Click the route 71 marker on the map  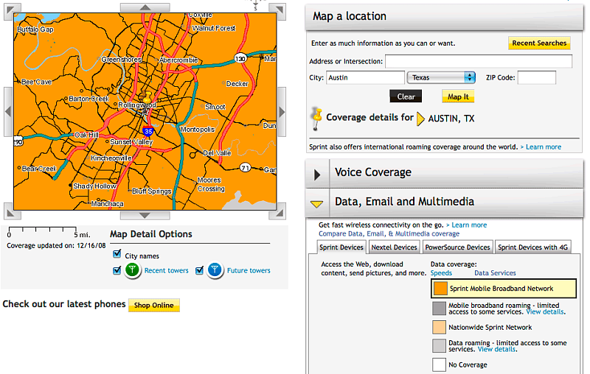point(246,167)
